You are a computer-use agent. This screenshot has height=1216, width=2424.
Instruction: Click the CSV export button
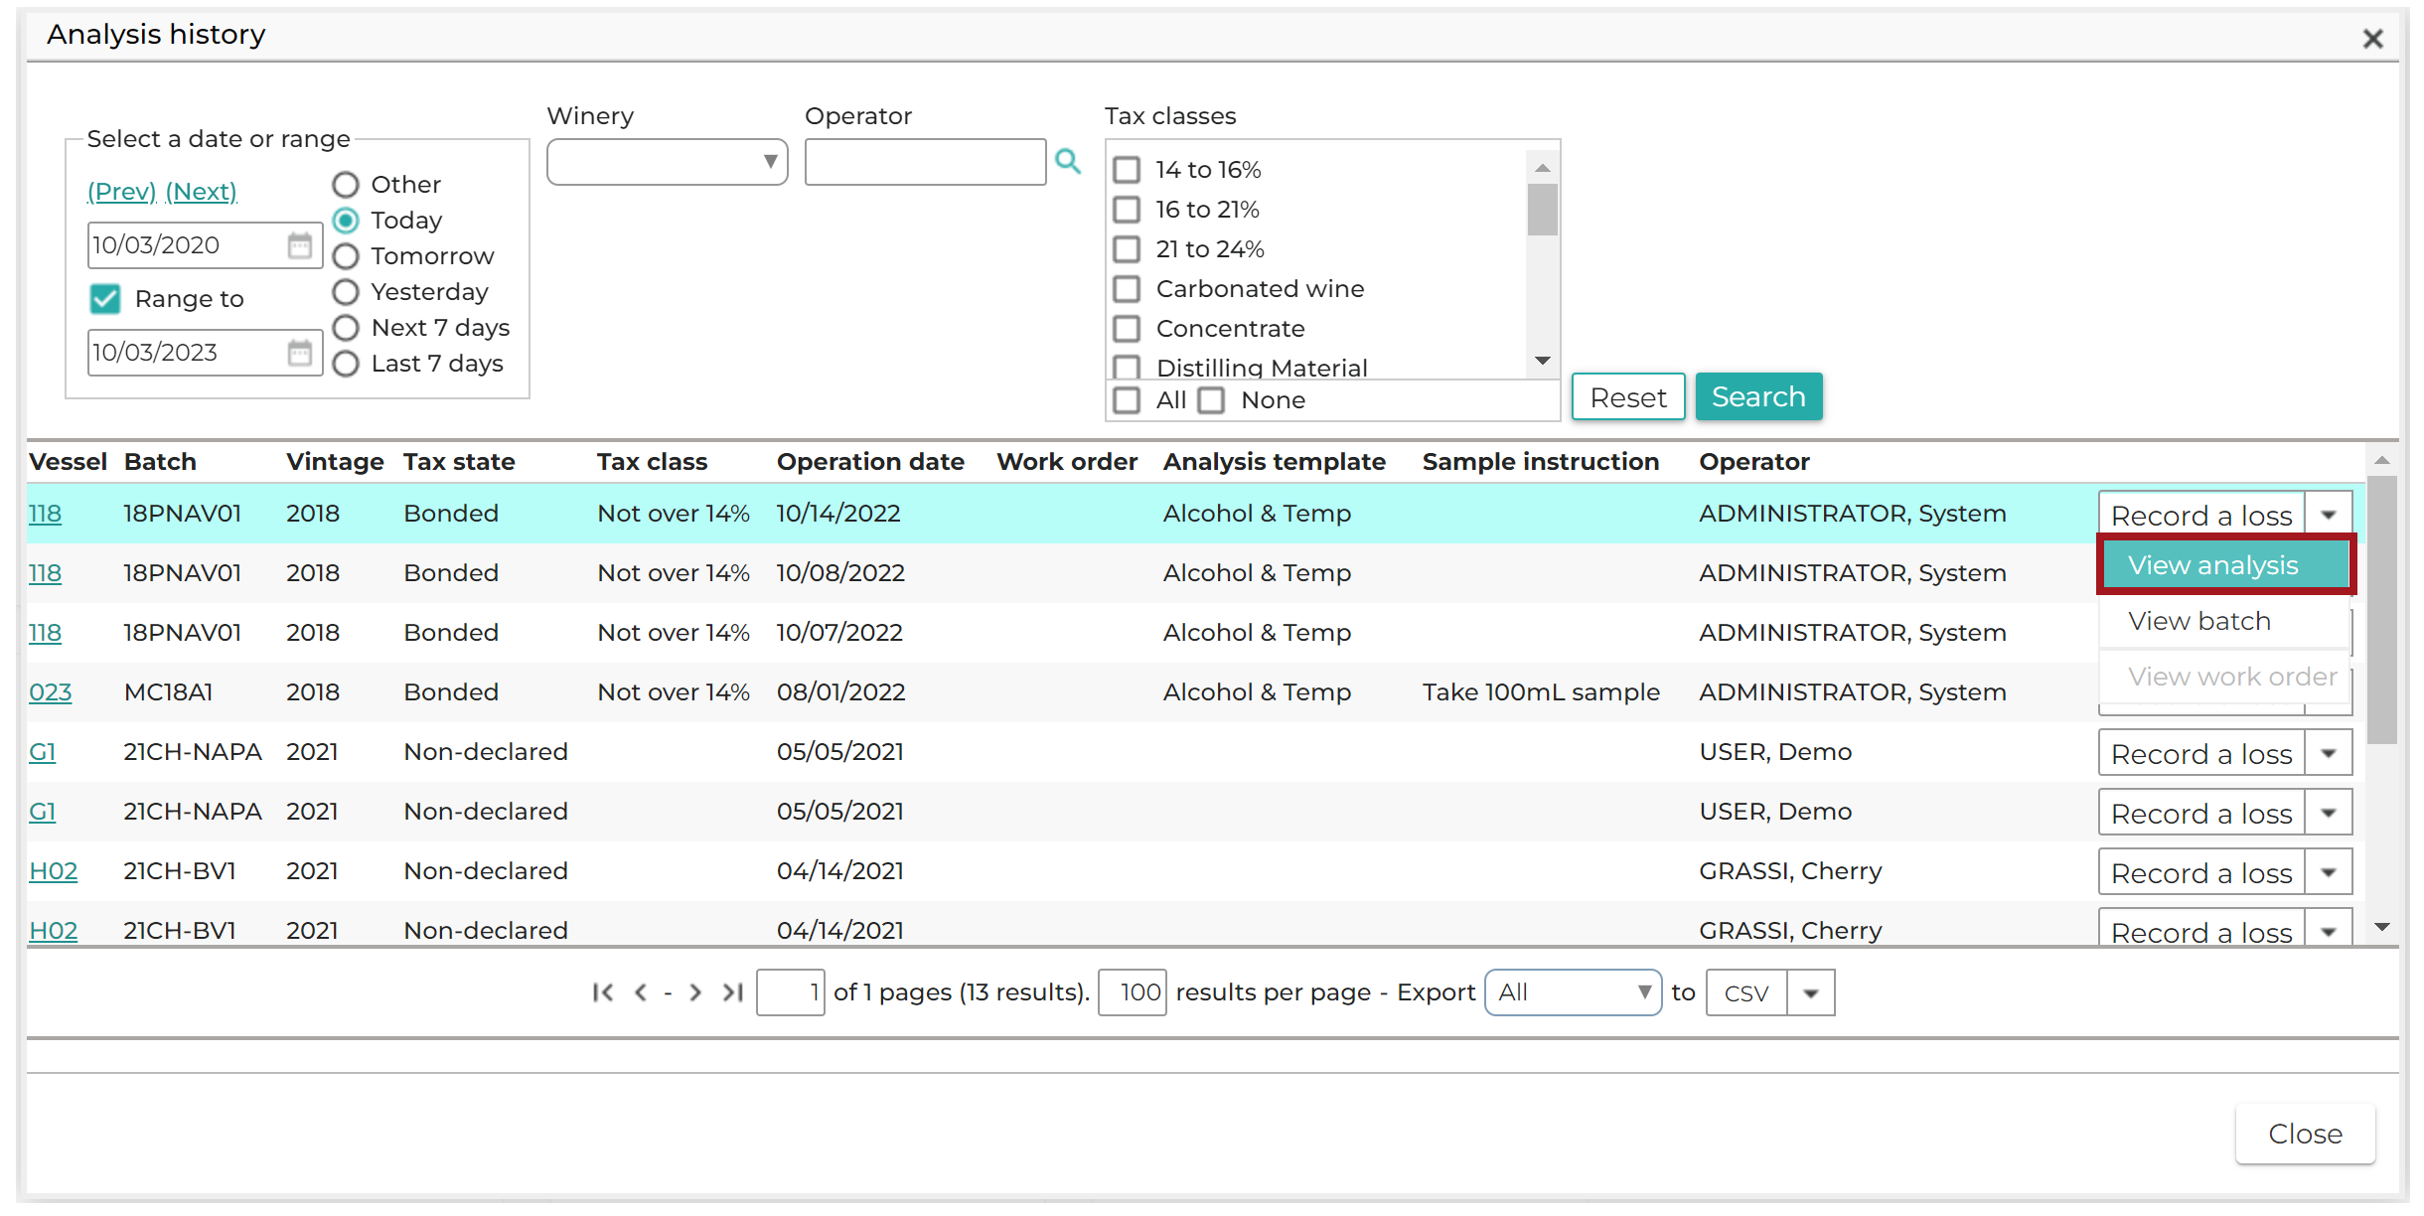[x=1746, y=992]
